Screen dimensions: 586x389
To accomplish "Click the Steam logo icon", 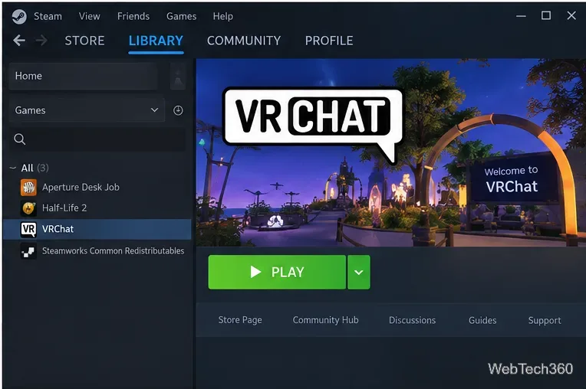I will point(19,16).
